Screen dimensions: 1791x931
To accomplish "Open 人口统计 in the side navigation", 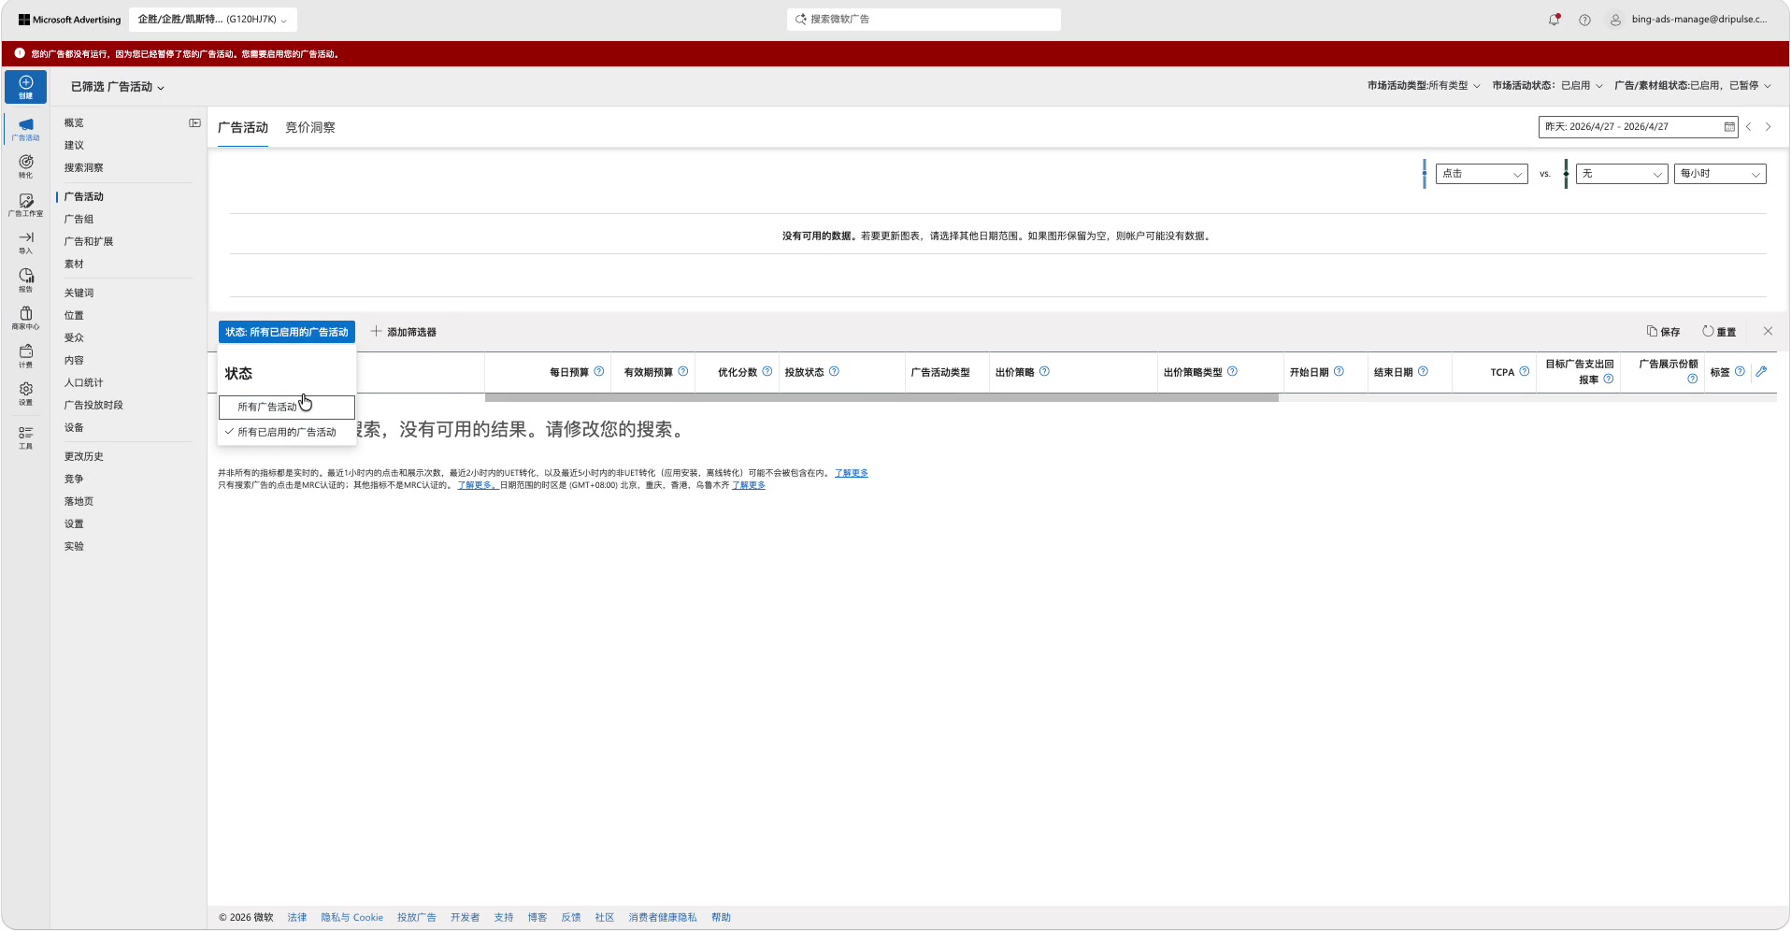I will [84, 382].
